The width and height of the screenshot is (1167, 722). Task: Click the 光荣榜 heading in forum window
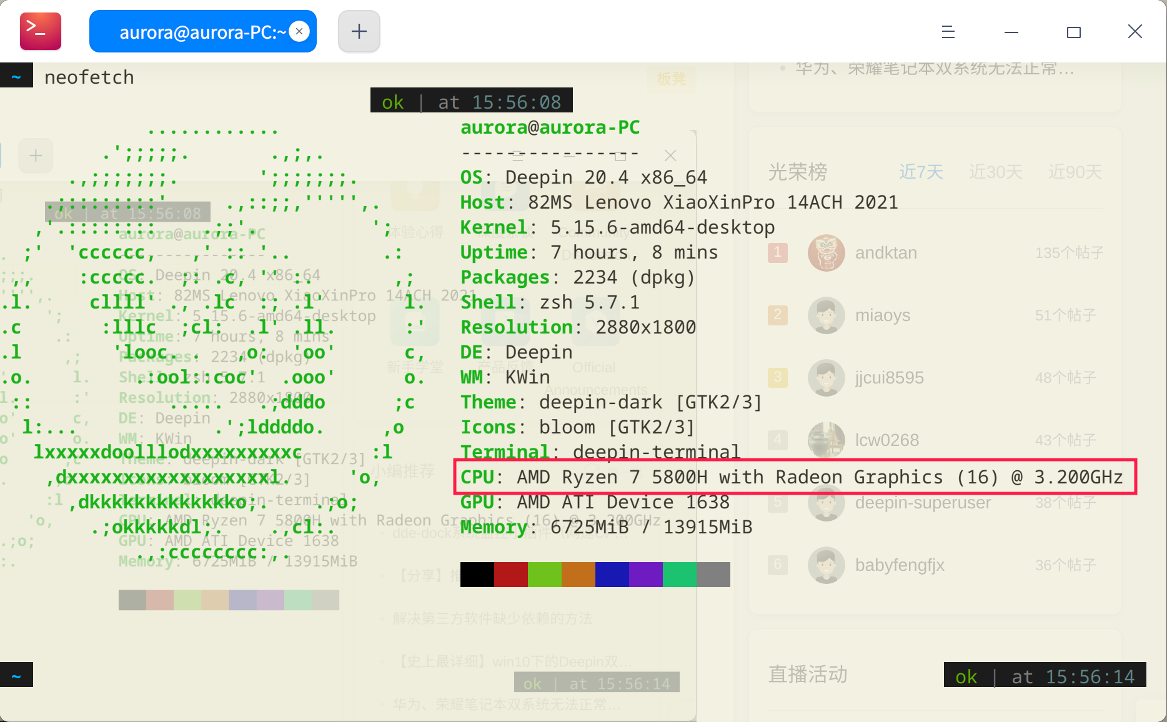(x=798, y=172)
